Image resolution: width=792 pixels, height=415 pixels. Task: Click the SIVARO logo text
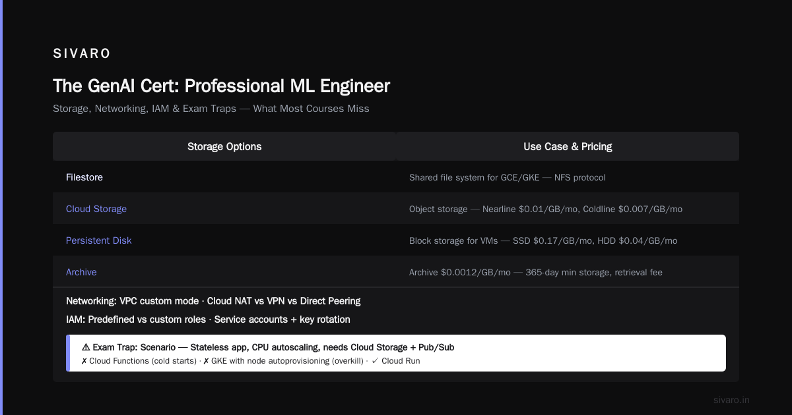point(82,53)
